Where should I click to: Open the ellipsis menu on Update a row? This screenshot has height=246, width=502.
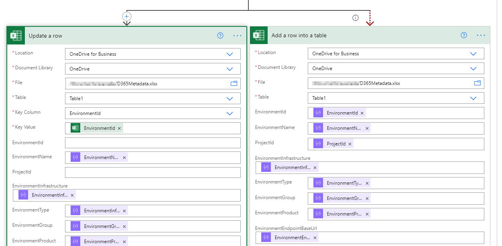[x=238, y=36]
